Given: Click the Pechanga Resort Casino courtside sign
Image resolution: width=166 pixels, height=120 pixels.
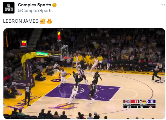Looking at the screenshot, I should tap(21, 84).
